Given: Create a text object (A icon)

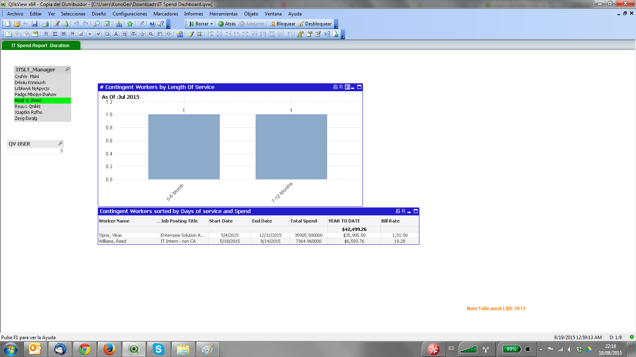Looking at the screenshot, I should click(x=116, y=34).
